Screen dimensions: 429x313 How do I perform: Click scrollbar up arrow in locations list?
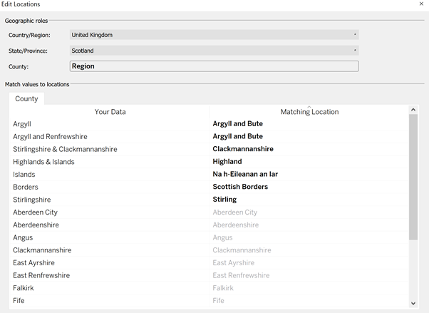pyautogui.click(x=413, y=110)
